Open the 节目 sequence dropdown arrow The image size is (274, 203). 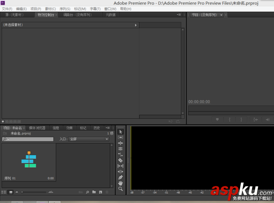221,15
